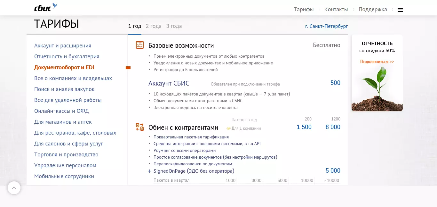The height and width of the screenshot is (207, 437).
Task: Click the scroll-to-top arrow button
Action: 14,188
